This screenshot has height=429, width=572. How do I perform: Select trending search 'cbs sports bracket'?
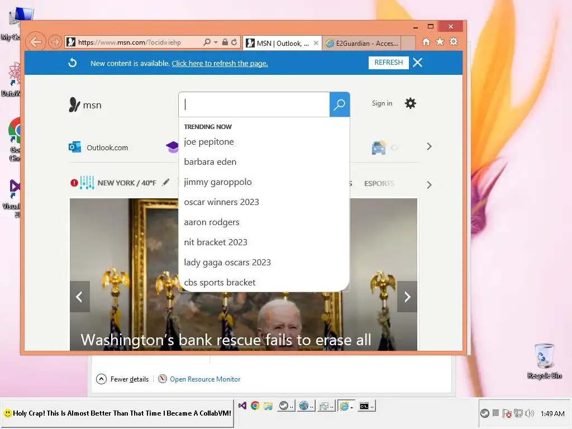220,282
